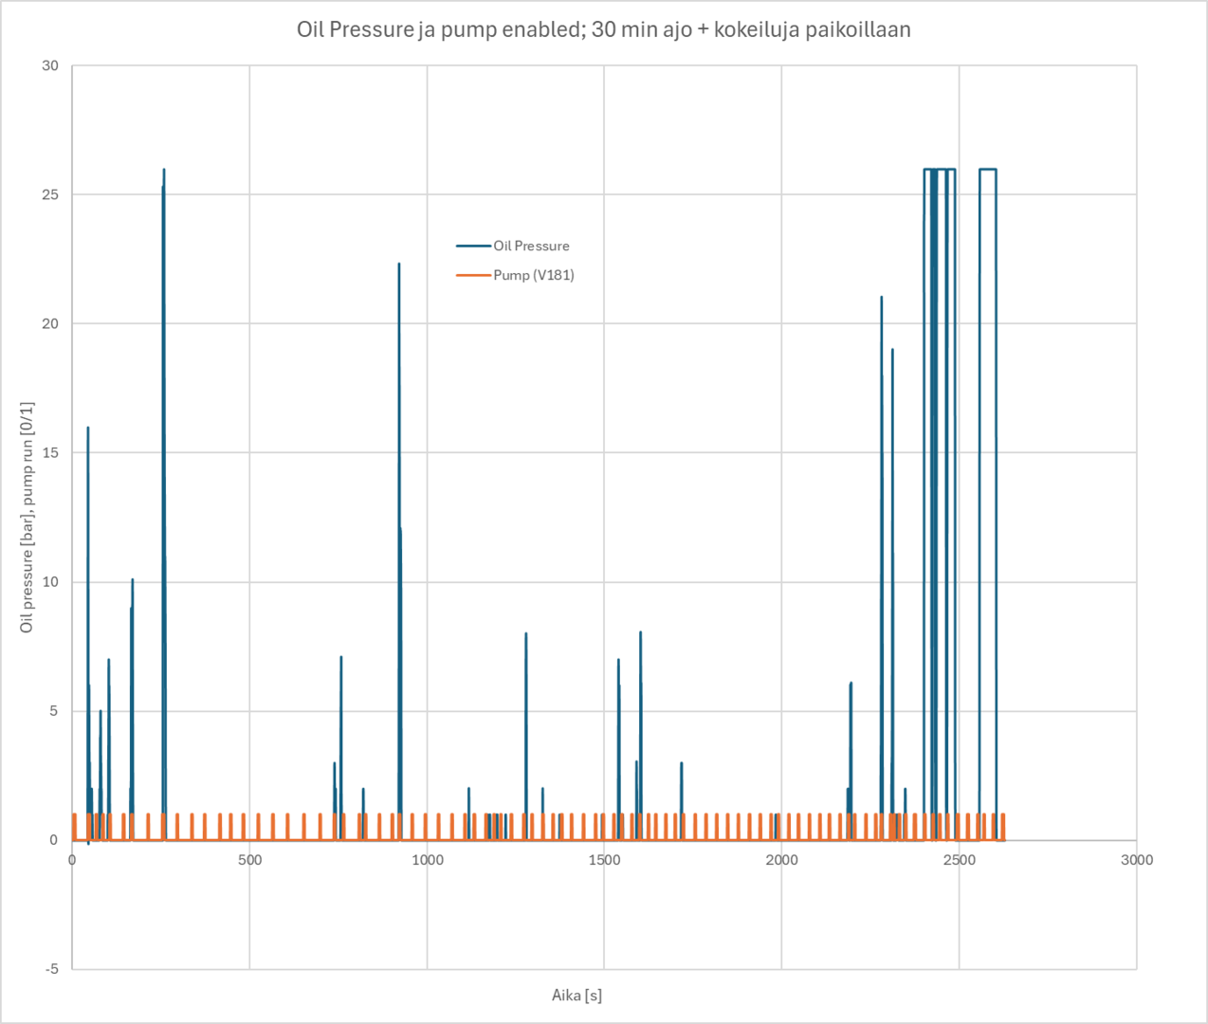Click the 15 label on vertical axis
Image resolution: width=1208 pixels, height=1024 pixels.
[49, 452]
